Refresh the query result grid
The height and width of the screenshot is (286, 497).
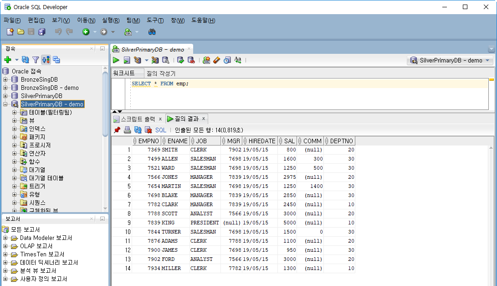coord(138,130)
